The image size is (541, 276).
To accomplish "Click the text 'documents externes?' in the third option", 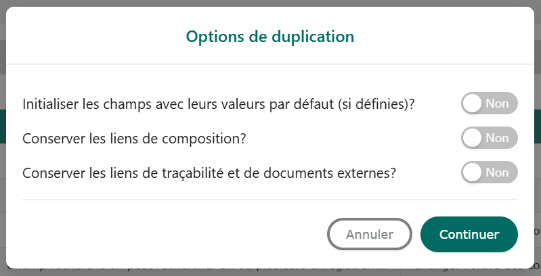I will (x=339, y=172).
